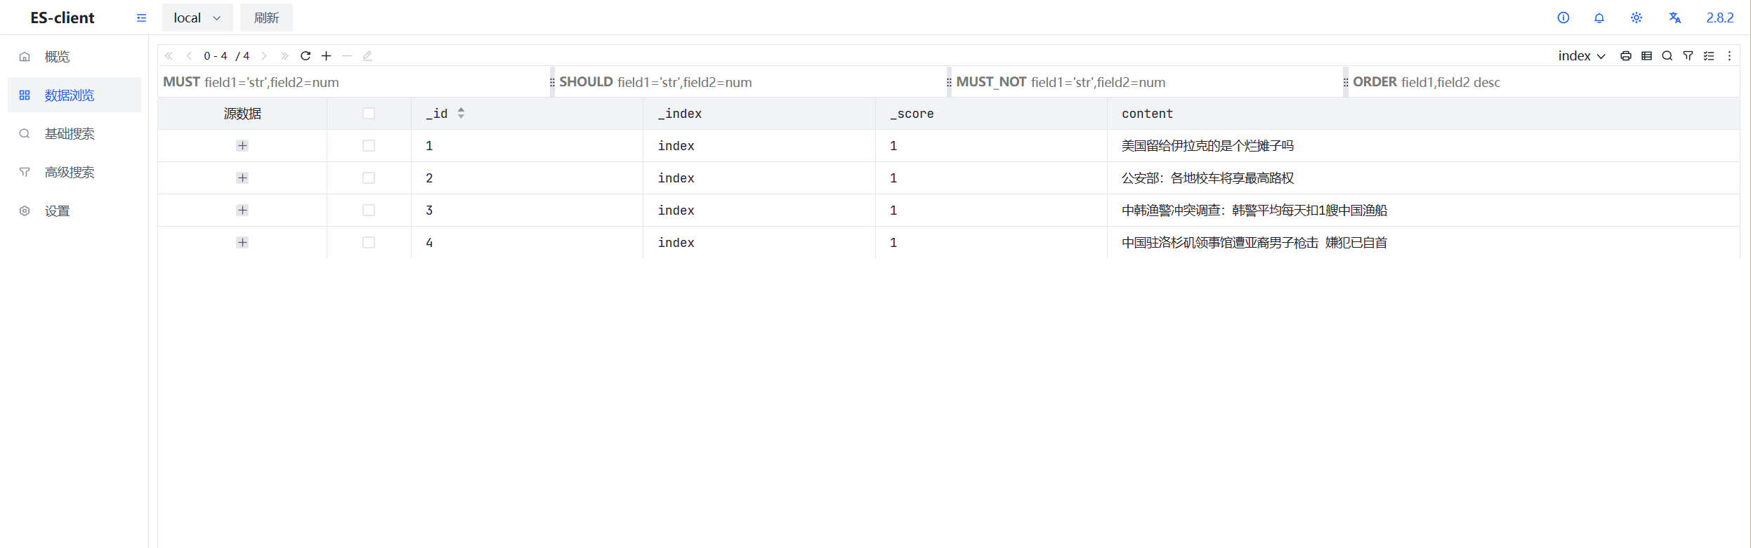Refresh table data with the circular arrow icon
This screenshot has width=1751, height=548.
pyautogui.click(x=306, y=56)
